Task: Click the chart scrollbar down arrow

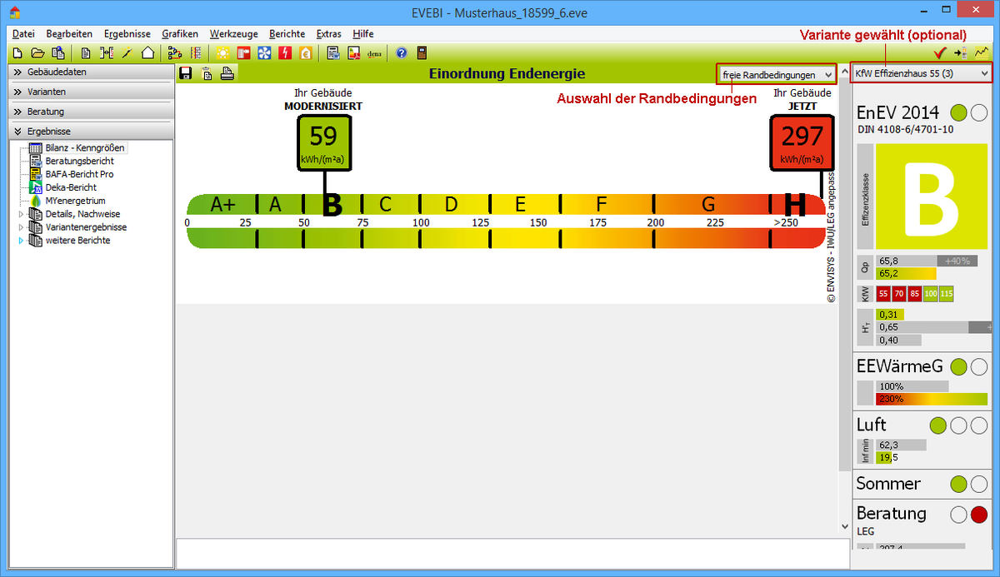Action: click(x=843, y=527)
